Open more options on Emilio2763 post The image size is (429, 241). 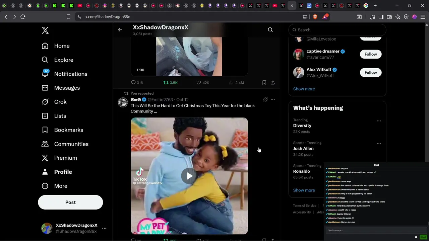click(273, 99)
